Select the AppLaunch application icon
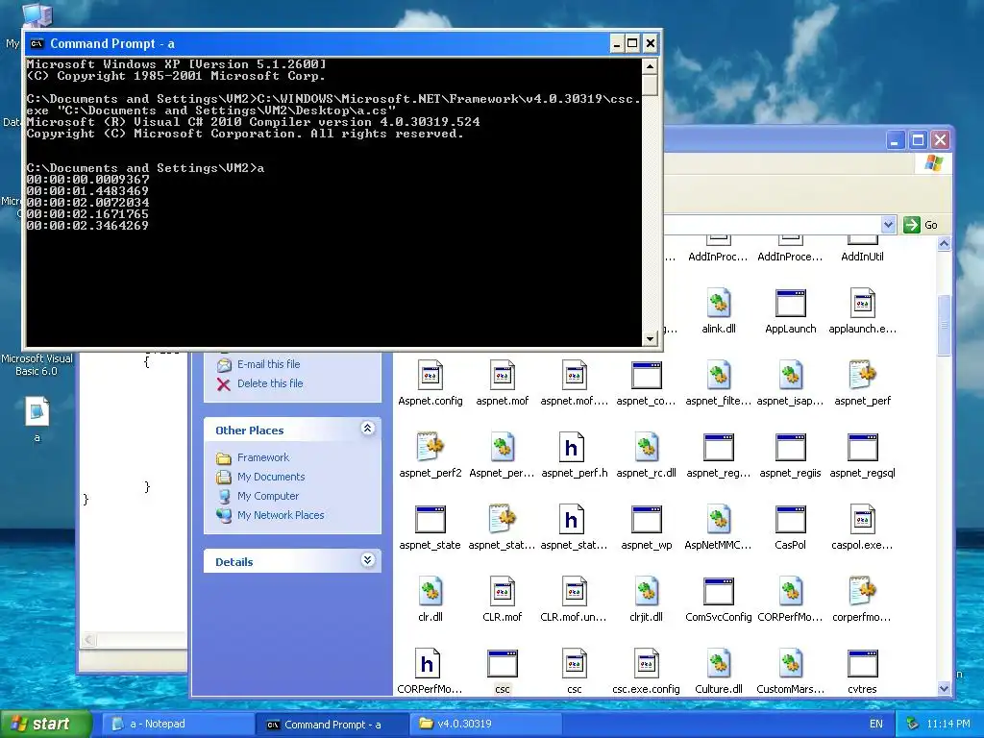This screenshot has height=738, width=984. [790, 304]
